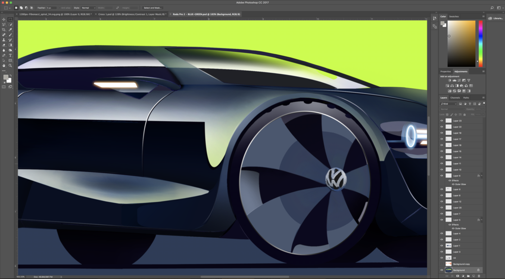The width and height of the screenshot is (505, 279).
Task: Hide Layer 19 with its eye icon
Action: pyautogui.click(x=441, y=133)
